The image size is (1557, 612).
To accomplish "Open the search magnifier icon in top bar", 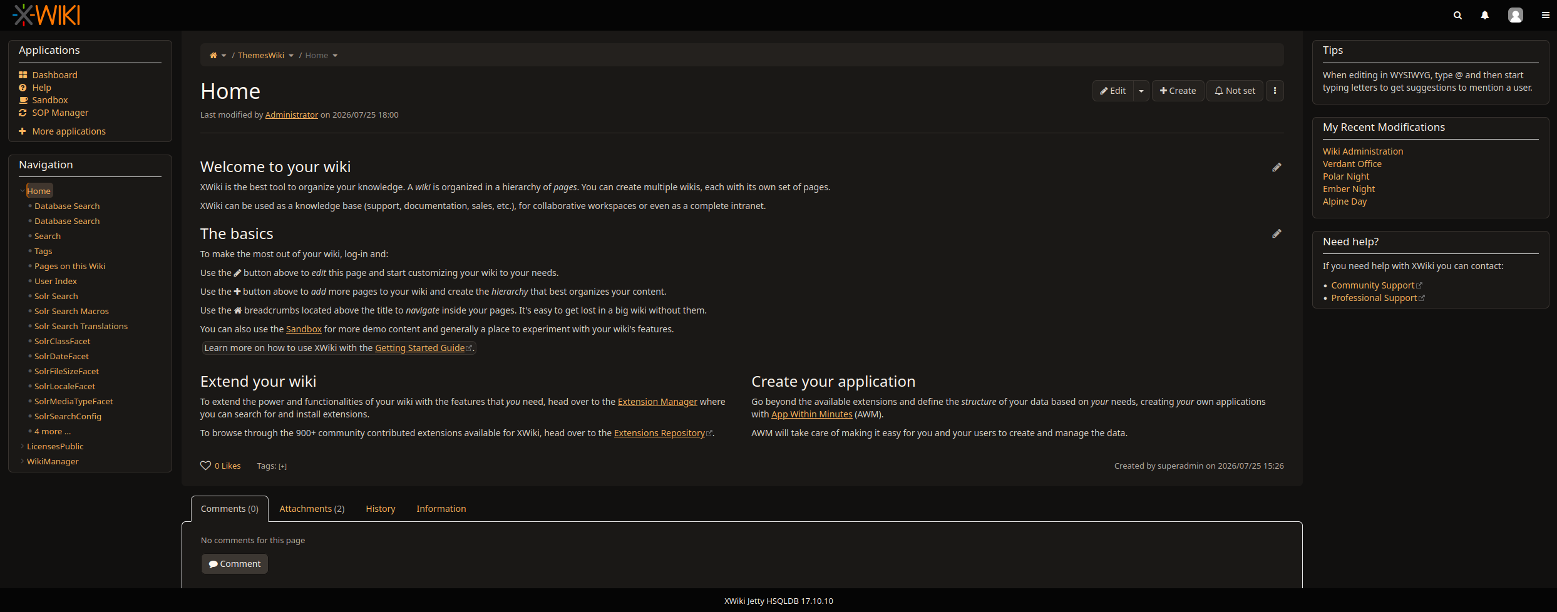I will (1457, 16).
